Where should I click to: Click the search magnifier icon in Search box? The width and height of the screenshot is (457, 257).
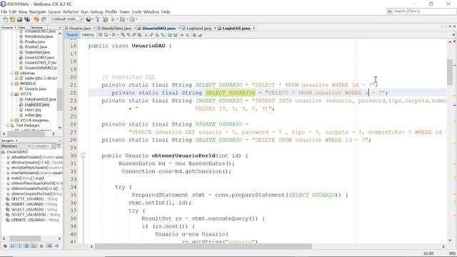click(390, 11)
